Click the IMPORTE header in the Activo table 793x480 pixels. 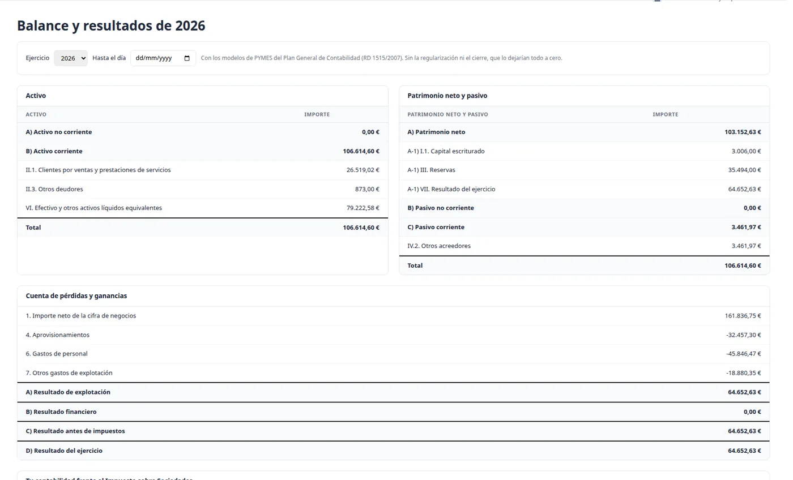(x=317, y=114)
